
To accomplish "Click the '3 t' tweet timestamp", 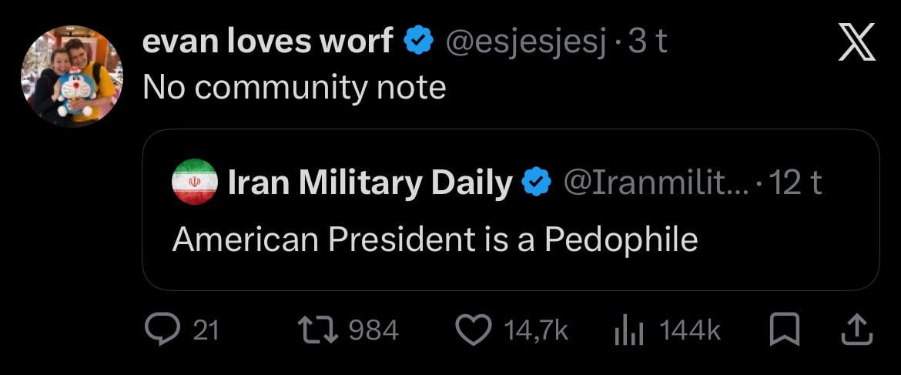I will (648, 42).
